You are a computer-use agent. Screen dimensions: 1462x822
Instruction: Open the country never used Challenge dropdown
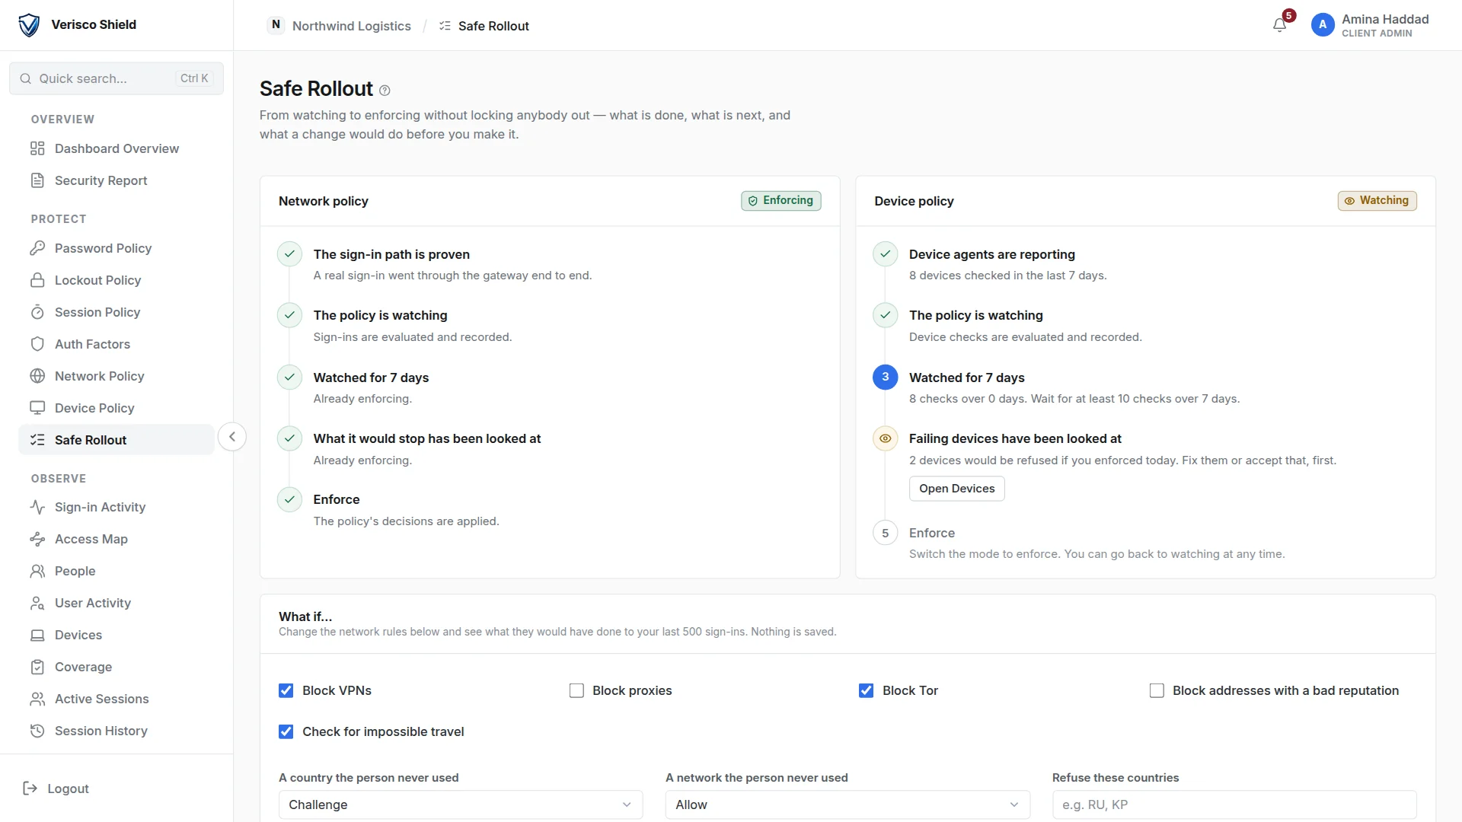coord(461,804)
